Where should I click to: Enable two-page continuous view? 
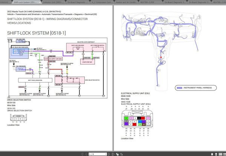click(x=224, y=154)
